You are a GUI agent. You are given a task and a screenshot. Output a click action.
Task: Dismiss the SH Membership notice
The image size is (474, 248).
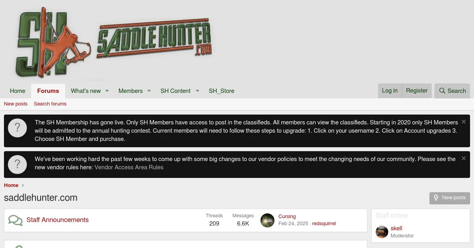464,122
